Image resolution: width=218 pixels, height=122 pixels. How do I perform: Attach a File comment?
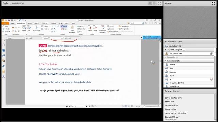click(x=29, y=28)
